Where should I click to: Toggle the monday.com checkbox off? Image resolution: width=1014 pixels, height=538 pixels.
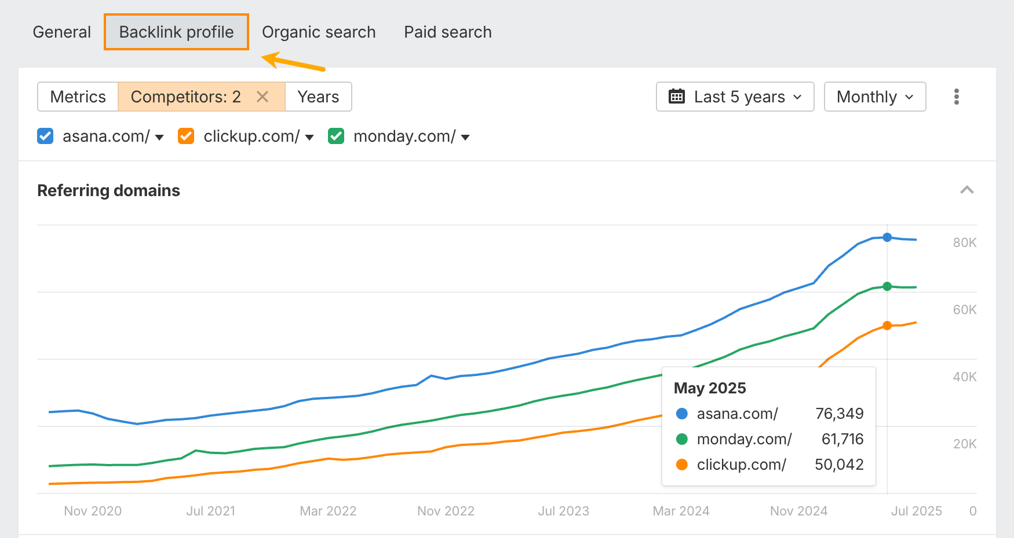pyautogui.click(x=335, y=136)
